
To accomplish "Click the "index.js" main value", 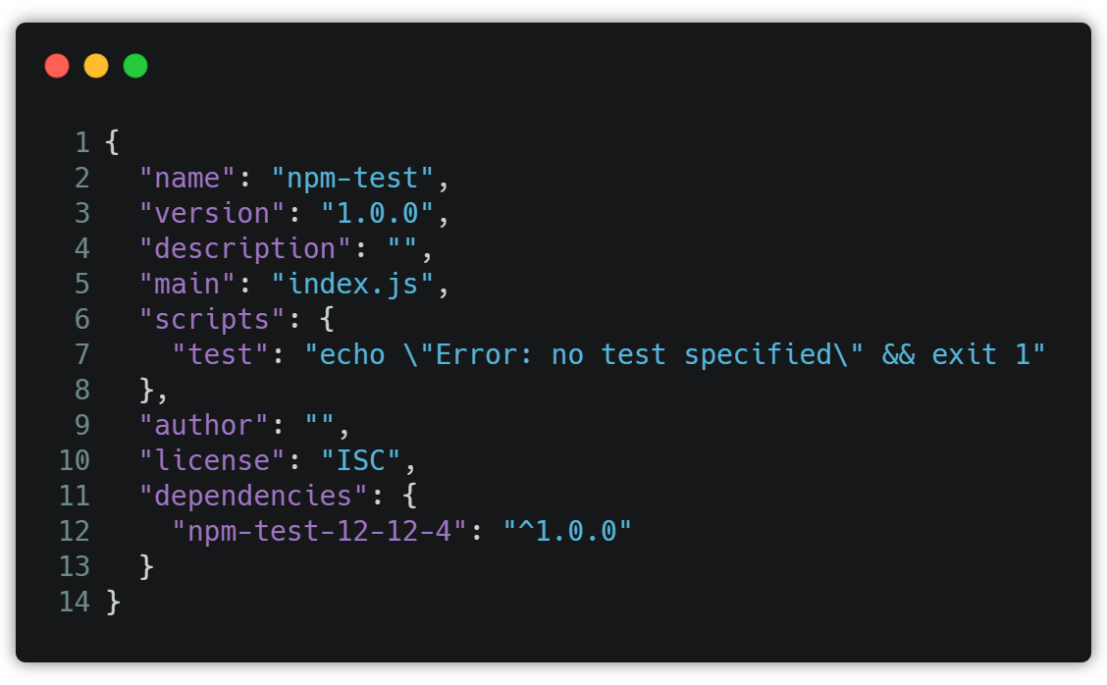I will [x=352, y=284].
